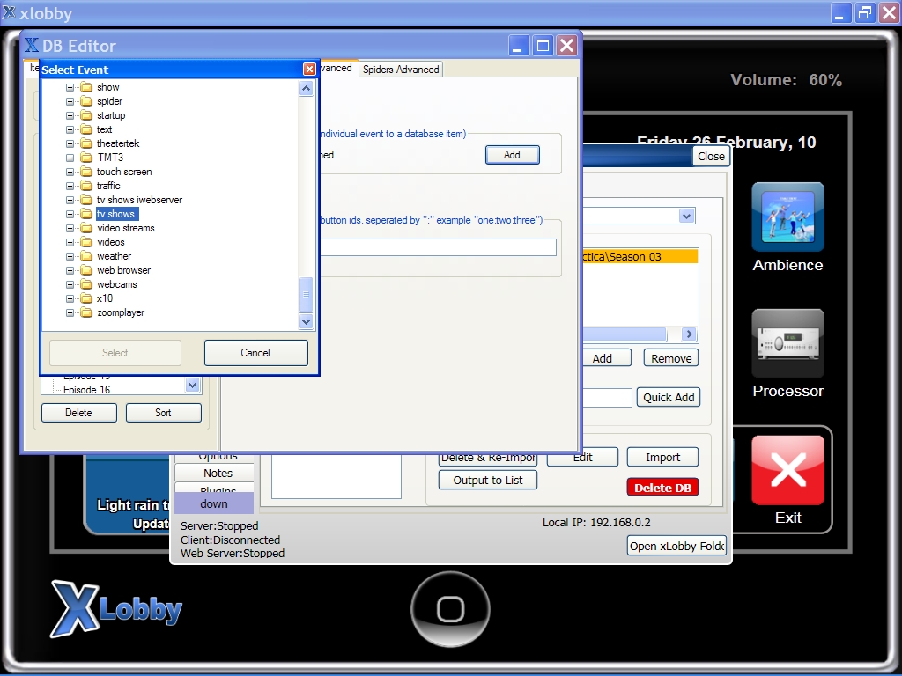The width and height of the screenshot is (902, 676).
Task: Click the round home button at bottom
Action: click(x=450, y=609)
